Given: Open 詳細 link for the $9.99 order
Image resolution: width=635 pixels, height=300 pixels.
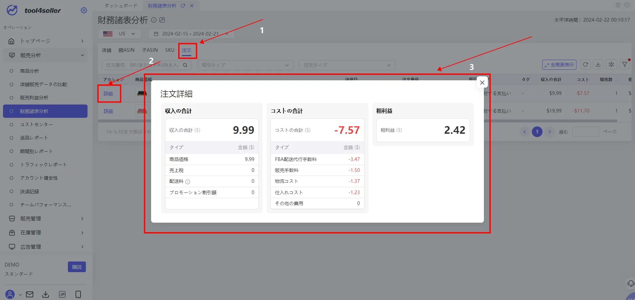Looking at the screenshot, I should [108, 94].
